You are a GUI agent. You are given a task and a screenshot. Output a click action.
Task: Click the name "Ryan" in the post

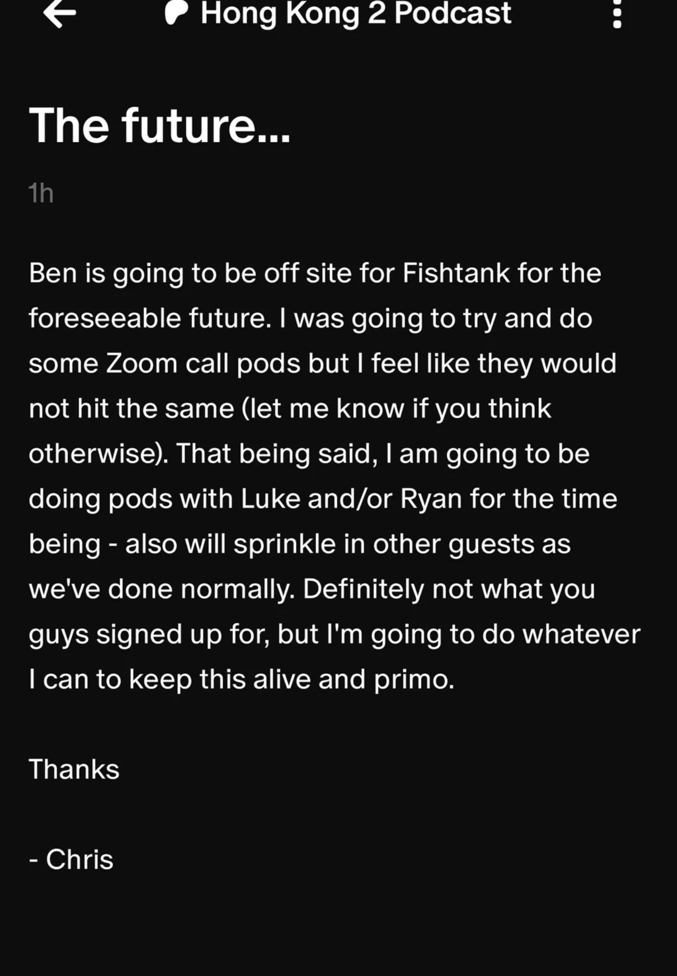431,500
